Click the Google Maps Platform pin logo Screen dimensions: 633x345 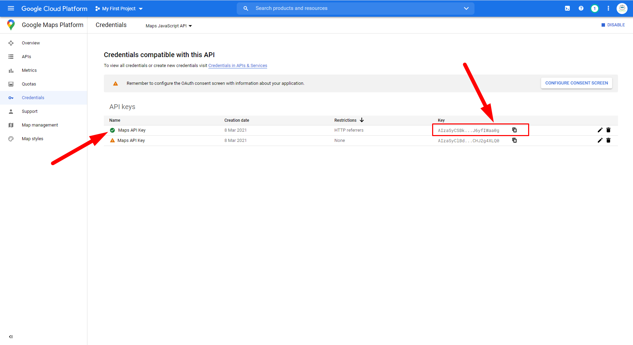tap(11, 25)
